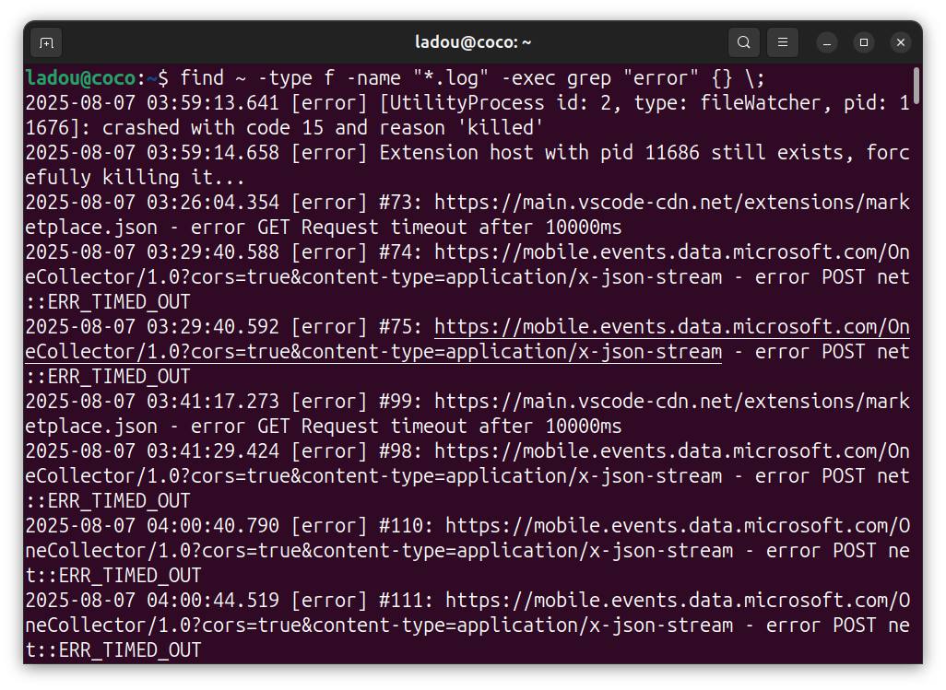
Task: Click the 'ladou@coco: ~' window title
Action: click(x=473, y=42)
